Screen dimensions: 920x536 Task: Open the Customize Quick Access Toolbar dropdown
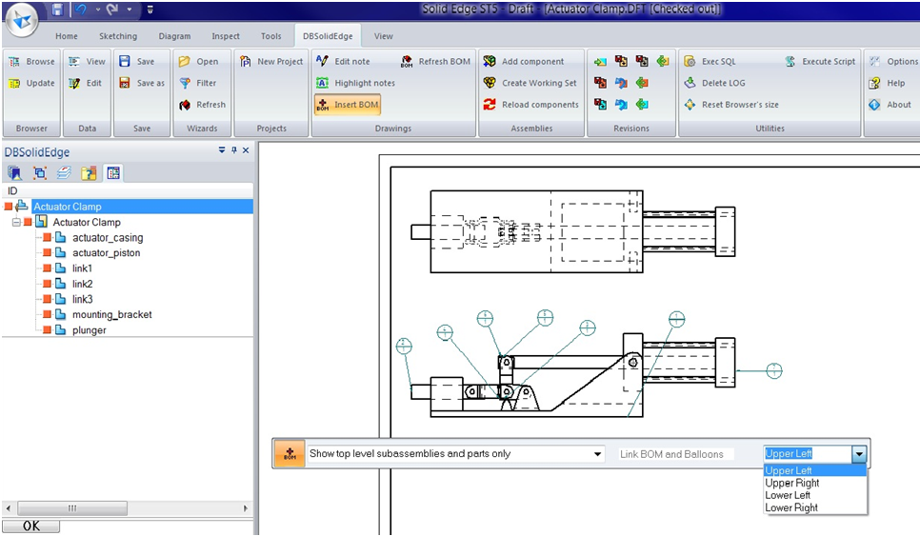click(x=150, y=10)
